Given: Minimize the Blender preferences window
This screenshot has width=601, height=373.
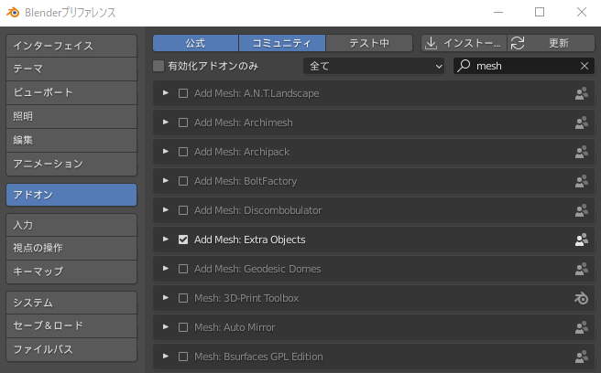Looking at the screenshot, I should coord(498,12).
